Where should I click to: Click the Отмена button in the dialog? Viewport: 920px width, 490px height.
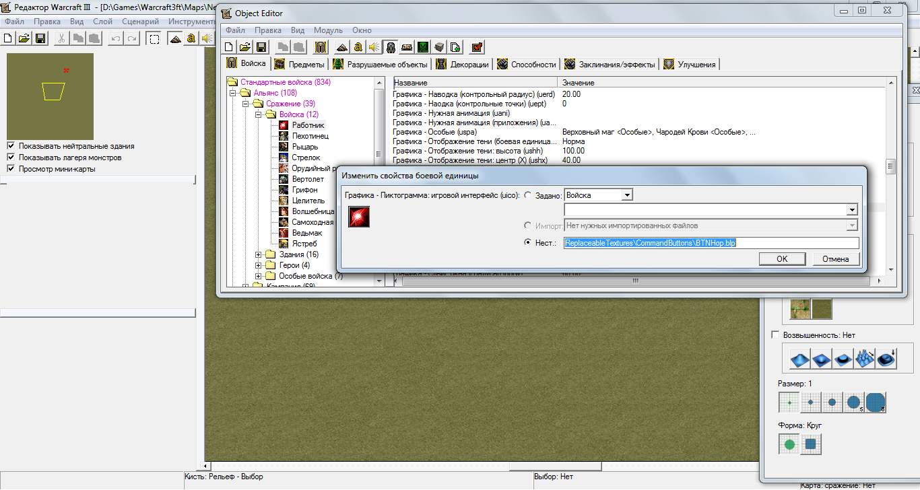835,259
